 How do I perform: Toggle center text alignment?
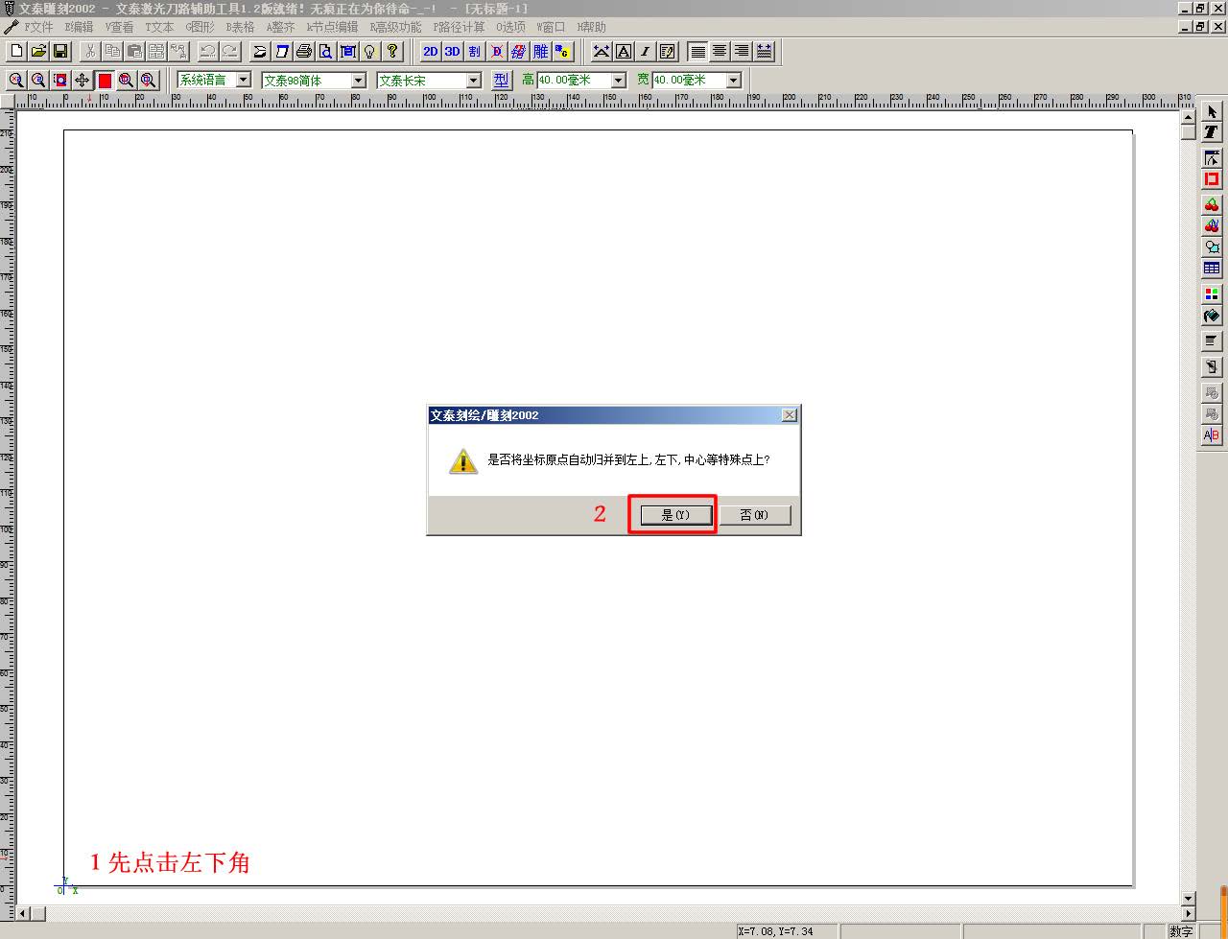click(720, 51)
